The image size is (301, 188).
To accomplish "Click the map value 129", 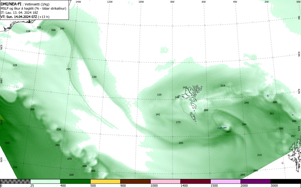I will [15, 65].
